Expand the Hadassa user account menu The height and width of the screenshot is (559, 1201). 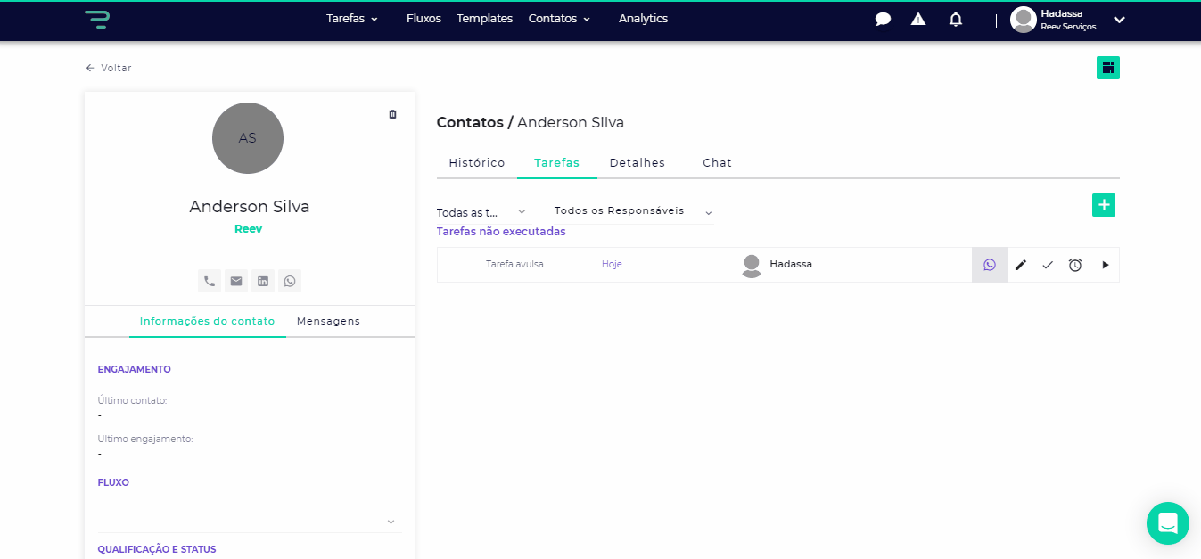click(x=1119, y=20)
